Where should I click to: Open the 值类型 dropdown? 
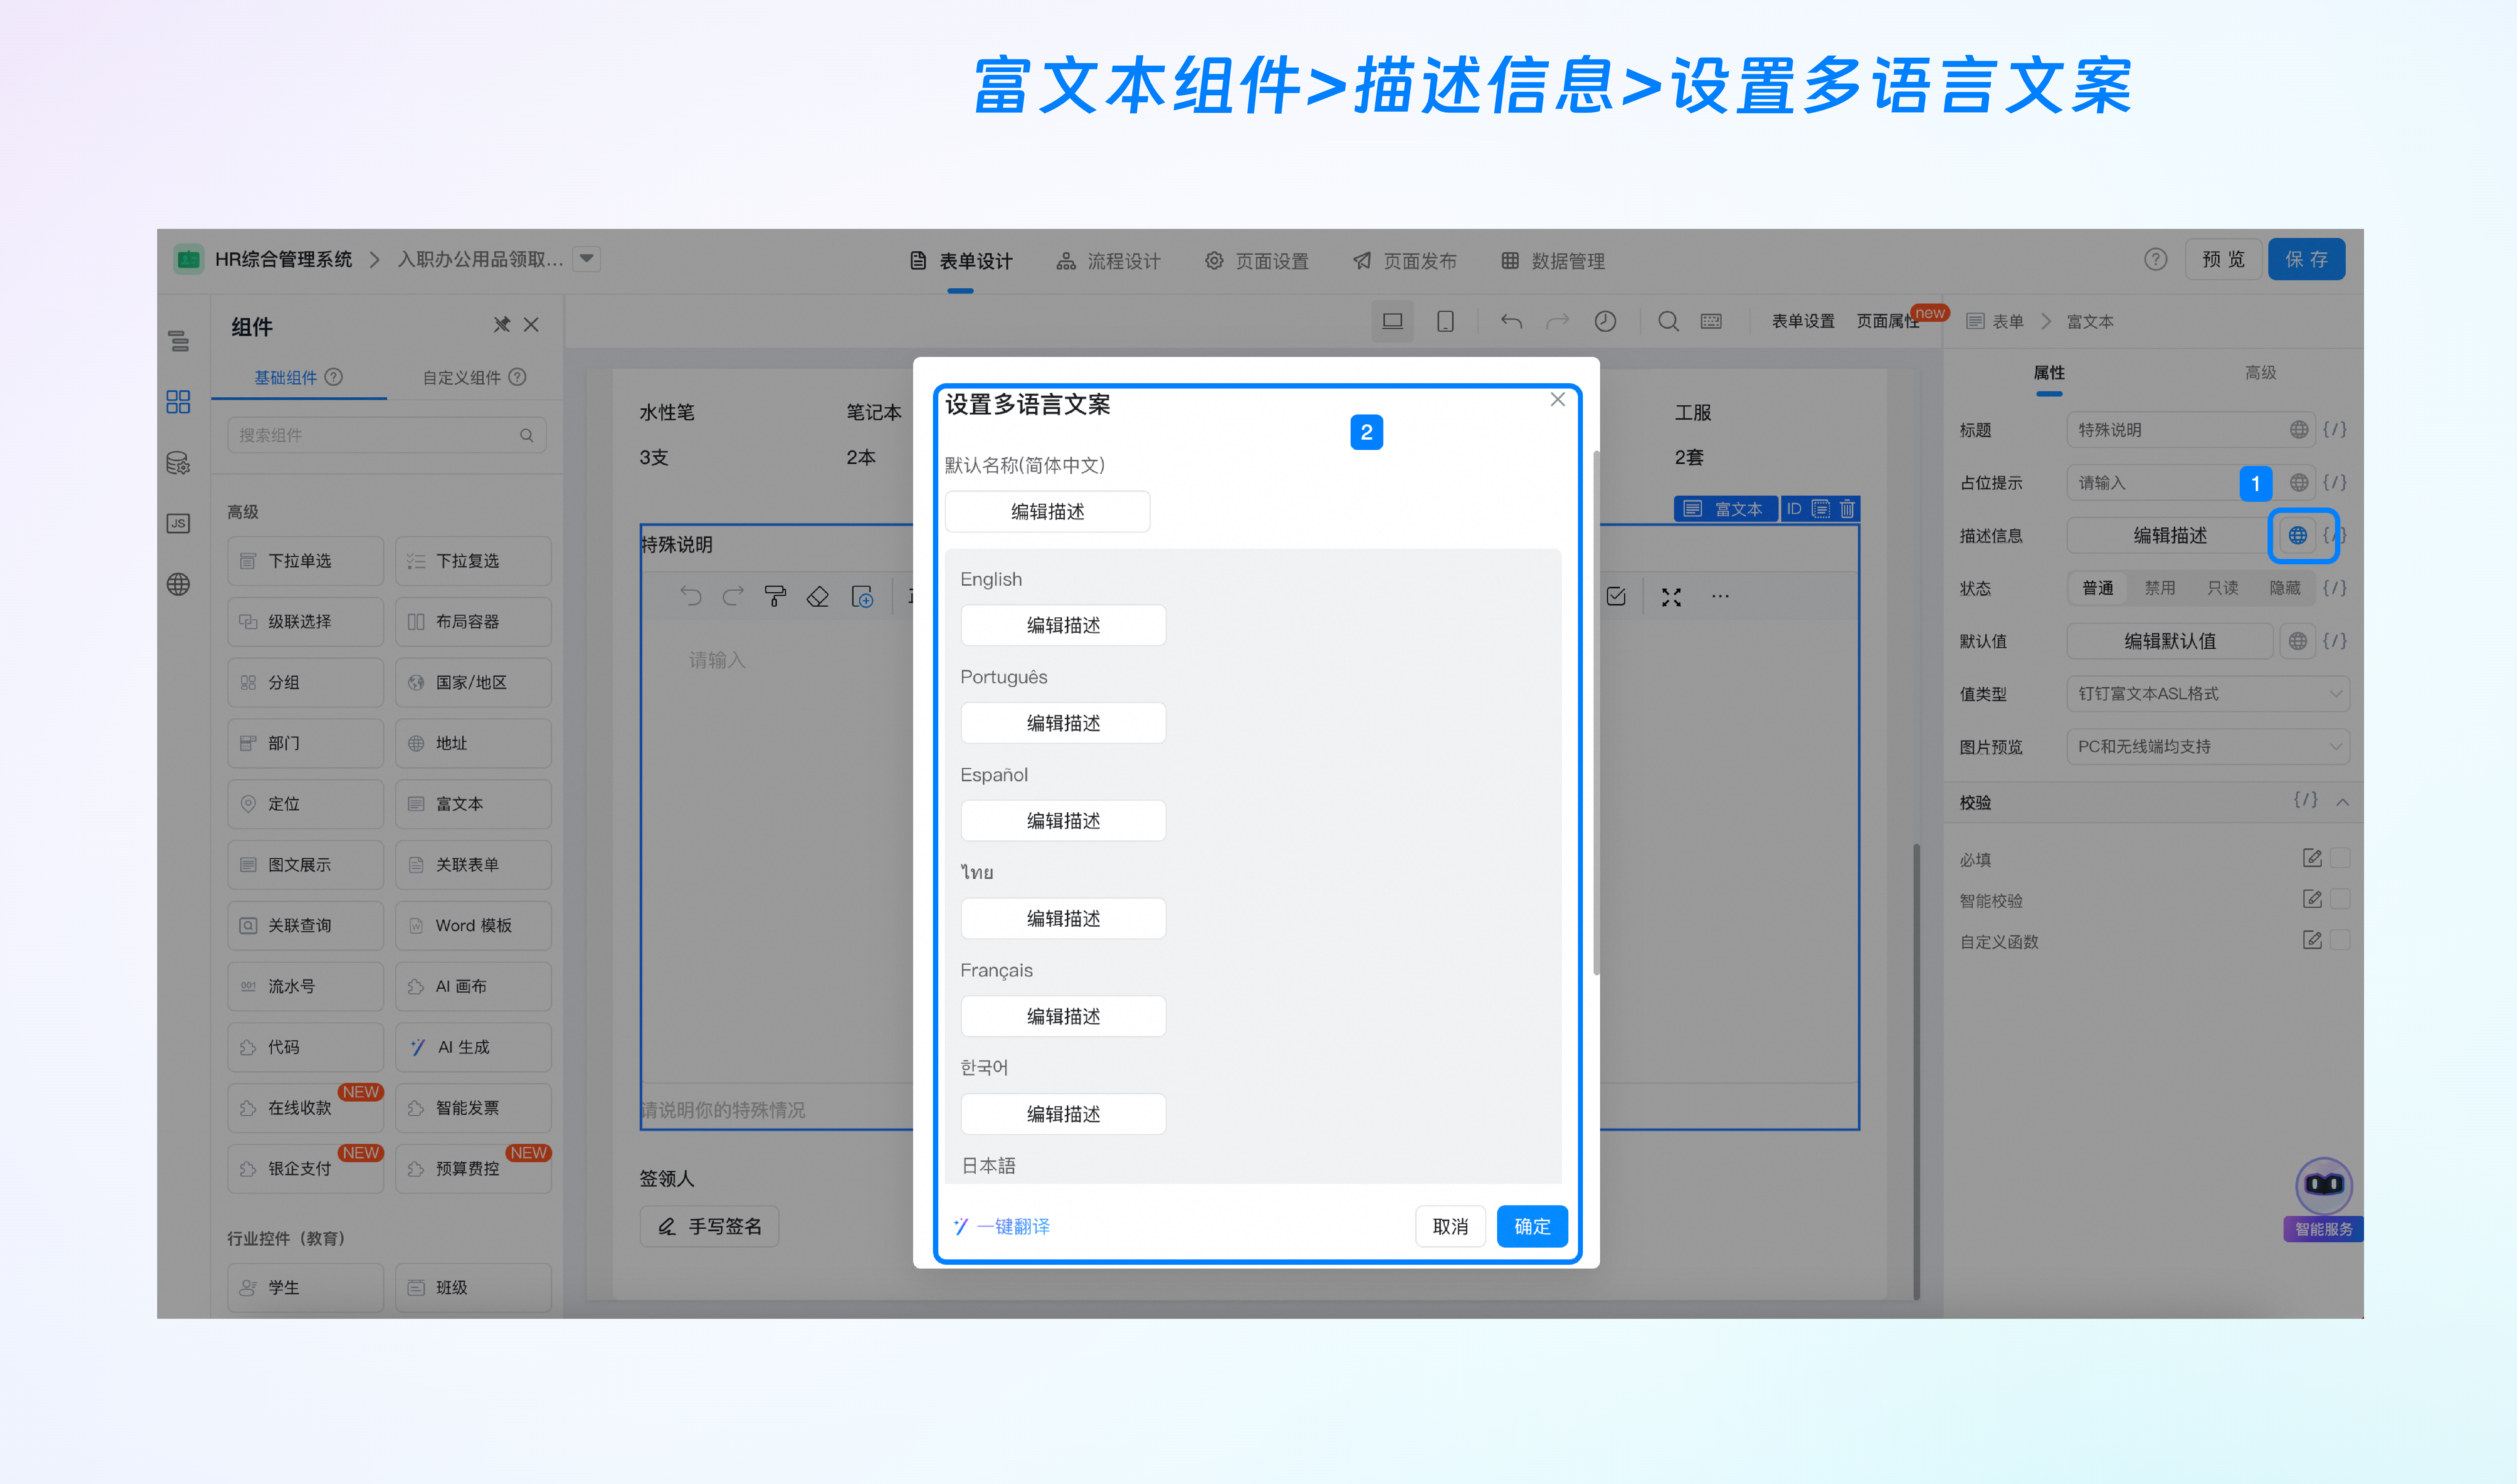coord(2208,694)
